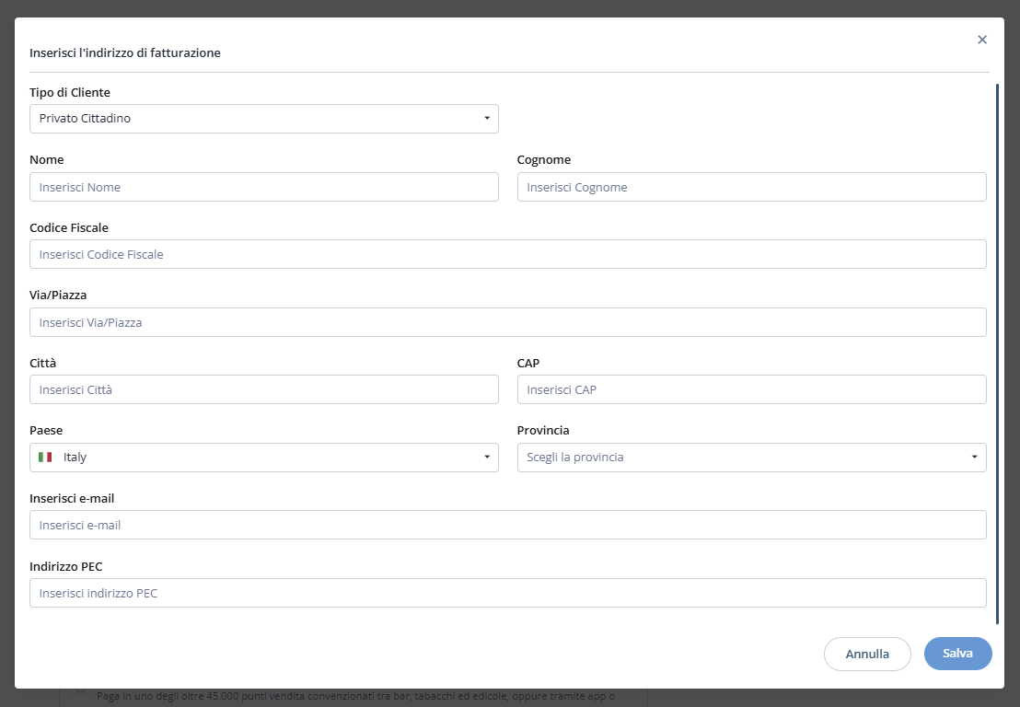The width and height of the screenshot is (1020, 707).
Task: Click into the Codice Fiscale field
Action: tap(507, 254)
